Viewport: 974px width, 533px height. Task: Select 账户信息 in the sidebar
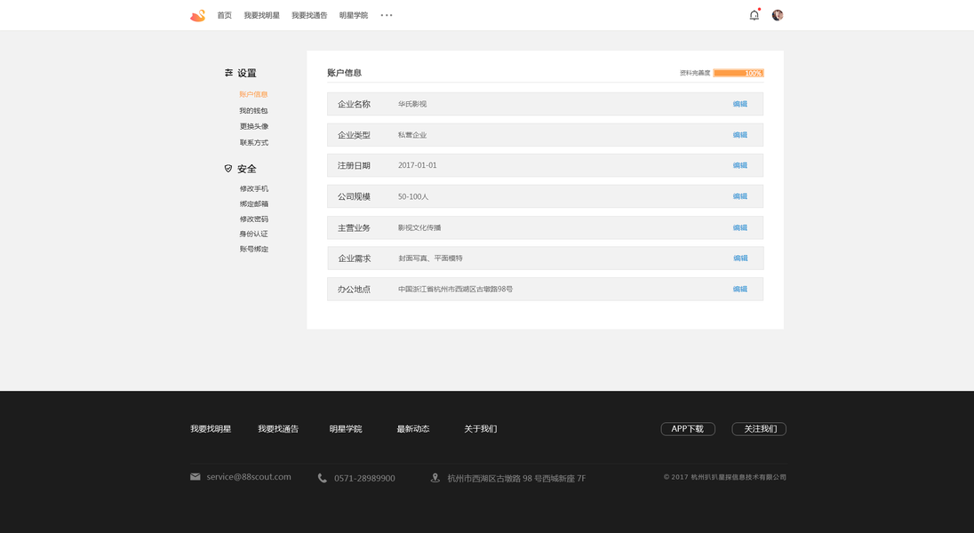click(x=253, y=94)
